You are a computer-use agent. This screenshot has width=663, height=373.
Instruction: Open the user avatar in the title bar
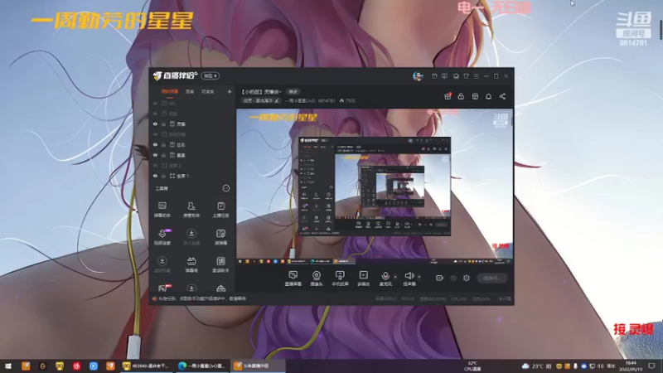point(418,76)
